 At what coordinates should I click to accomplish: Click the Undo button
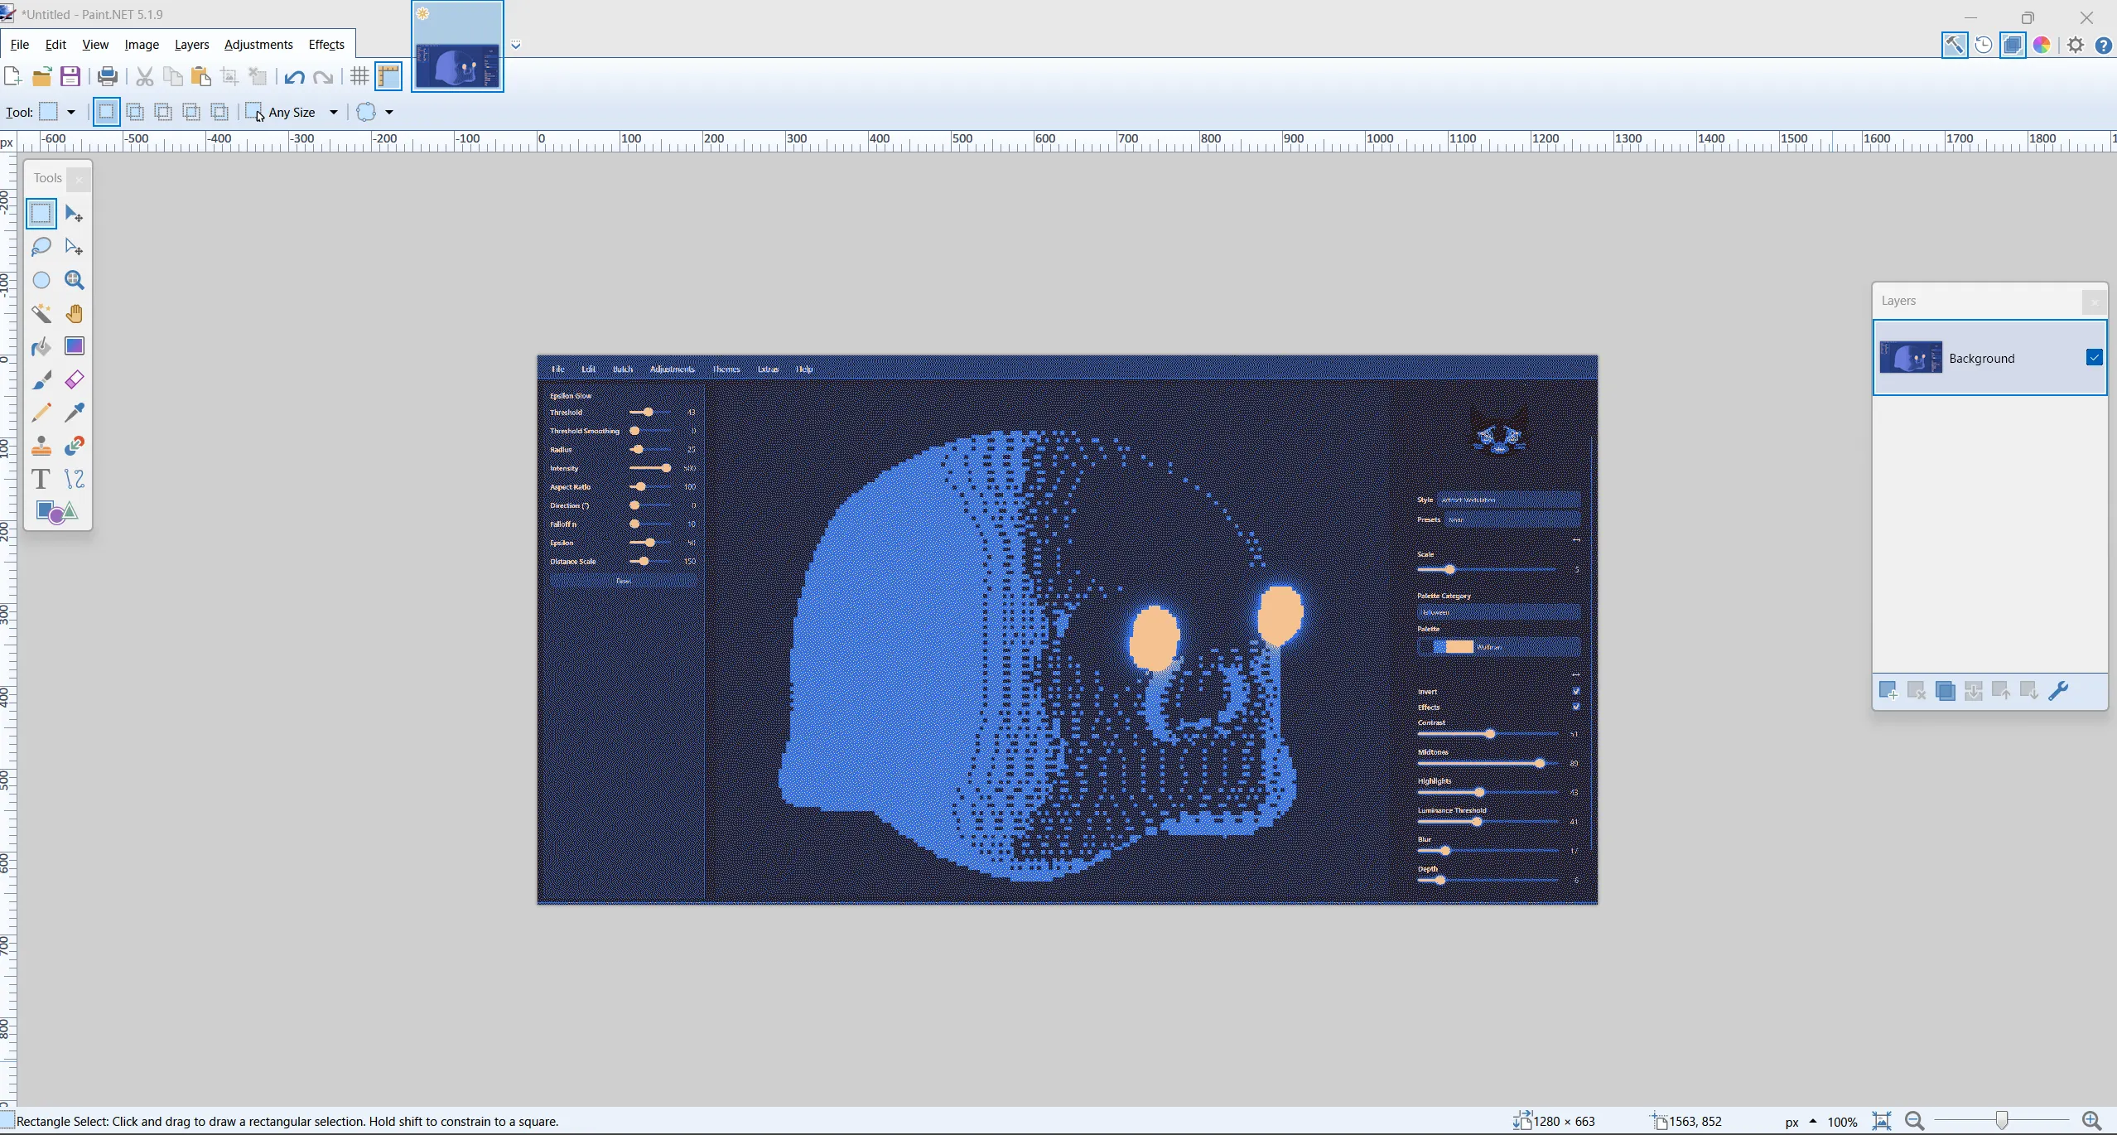(294, 77)
